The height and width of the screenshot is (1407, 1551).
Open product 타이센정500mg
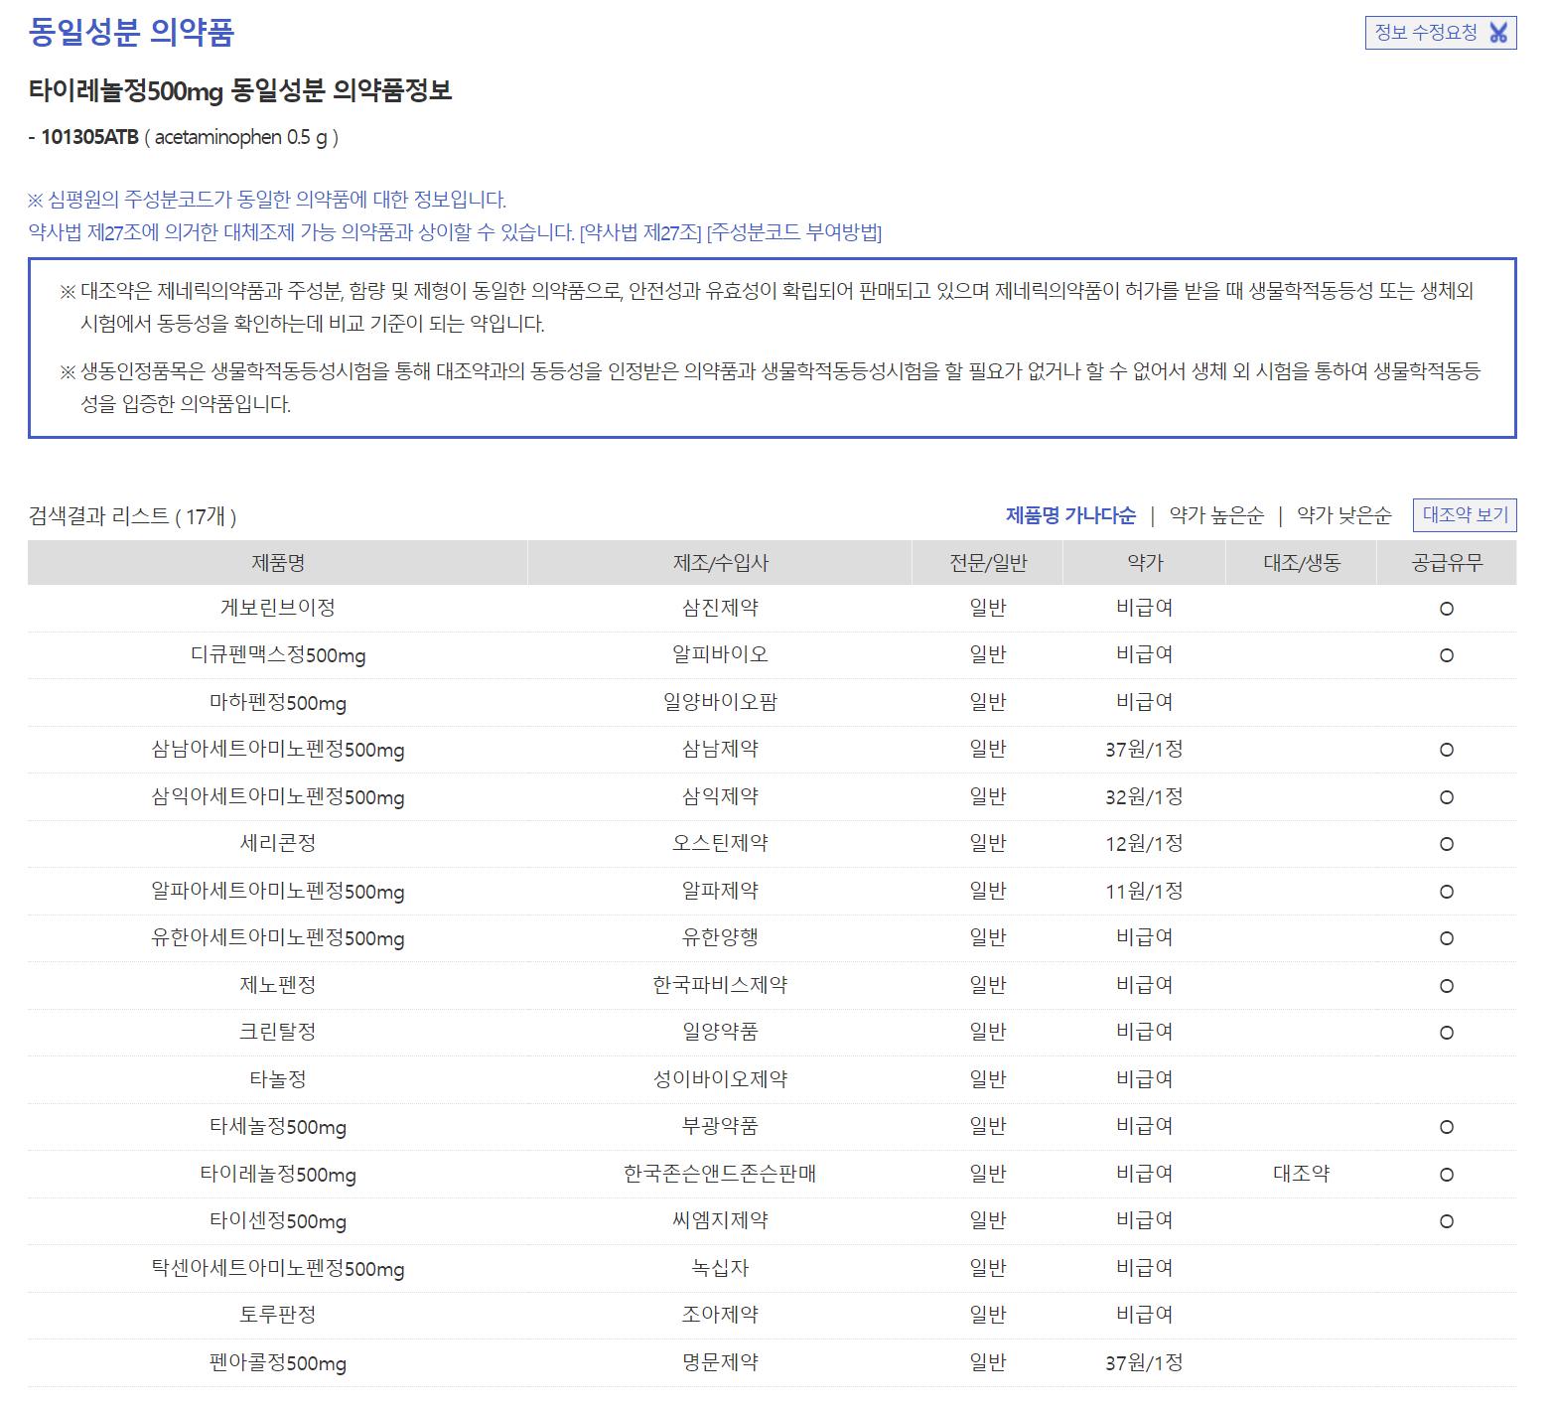pos(278,1221)
